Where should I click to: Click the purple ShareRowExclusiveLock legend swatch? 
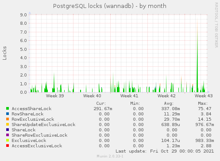click(x=8, y=135)
